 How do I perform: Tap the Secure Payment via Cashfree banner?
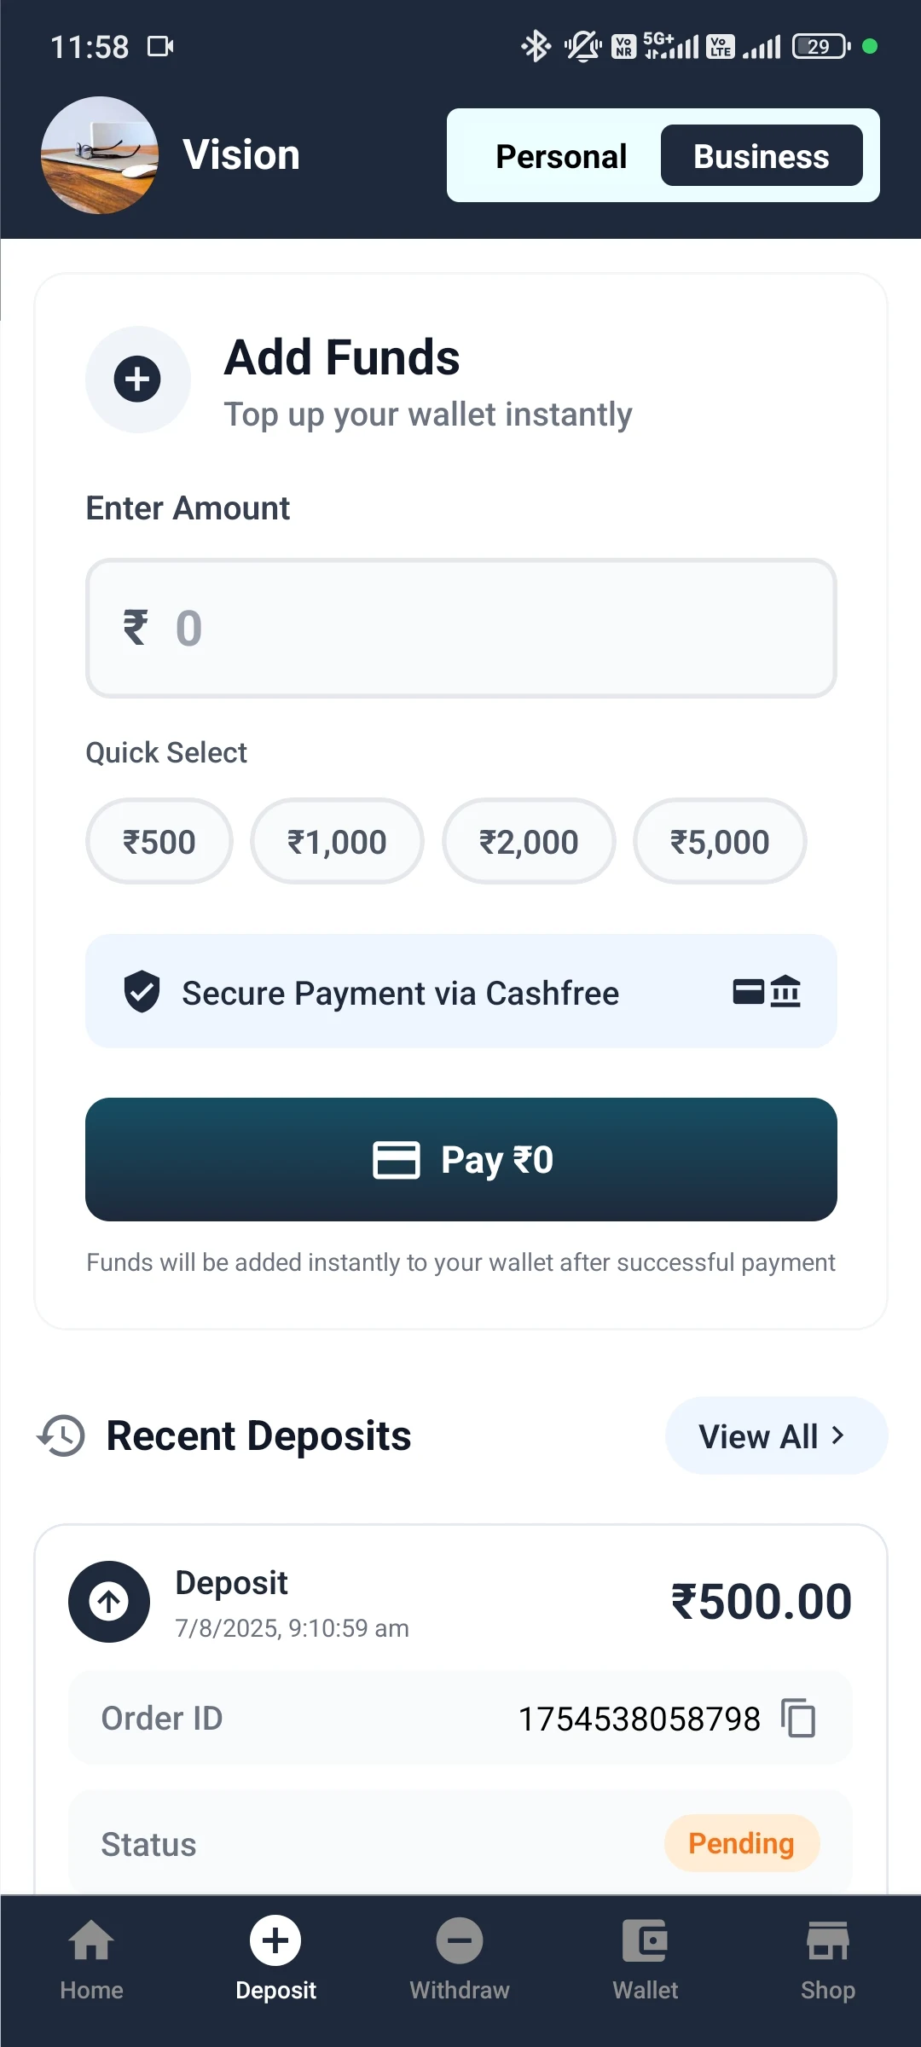[x=460, y=992]
